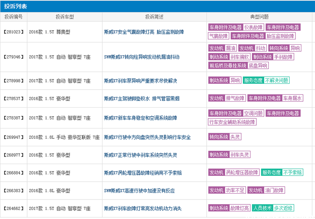Click the 投诉编号 column header
This screenshot has height=219, width=315.
click(x=13, y=17)
